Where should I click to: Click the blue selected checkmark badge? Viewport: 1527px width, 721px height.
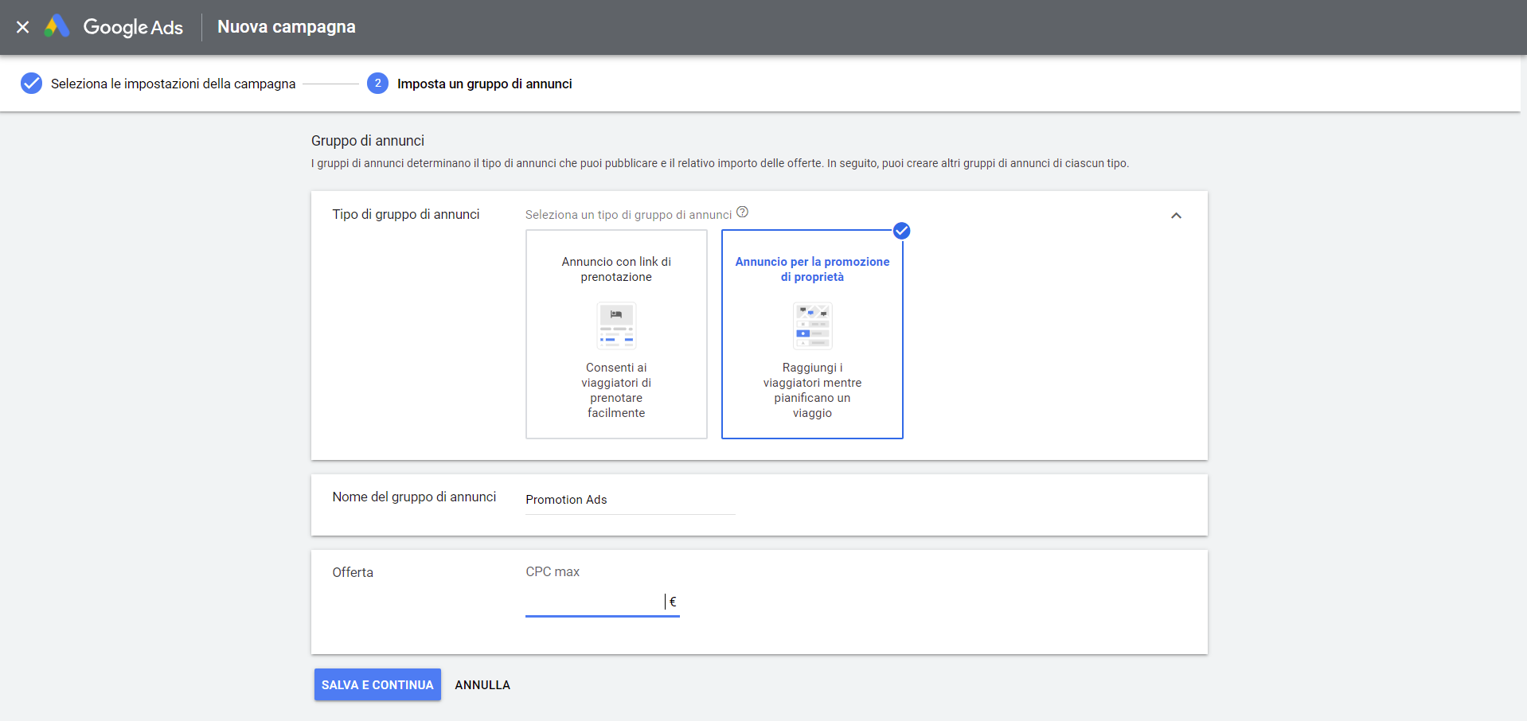(901, 231)
